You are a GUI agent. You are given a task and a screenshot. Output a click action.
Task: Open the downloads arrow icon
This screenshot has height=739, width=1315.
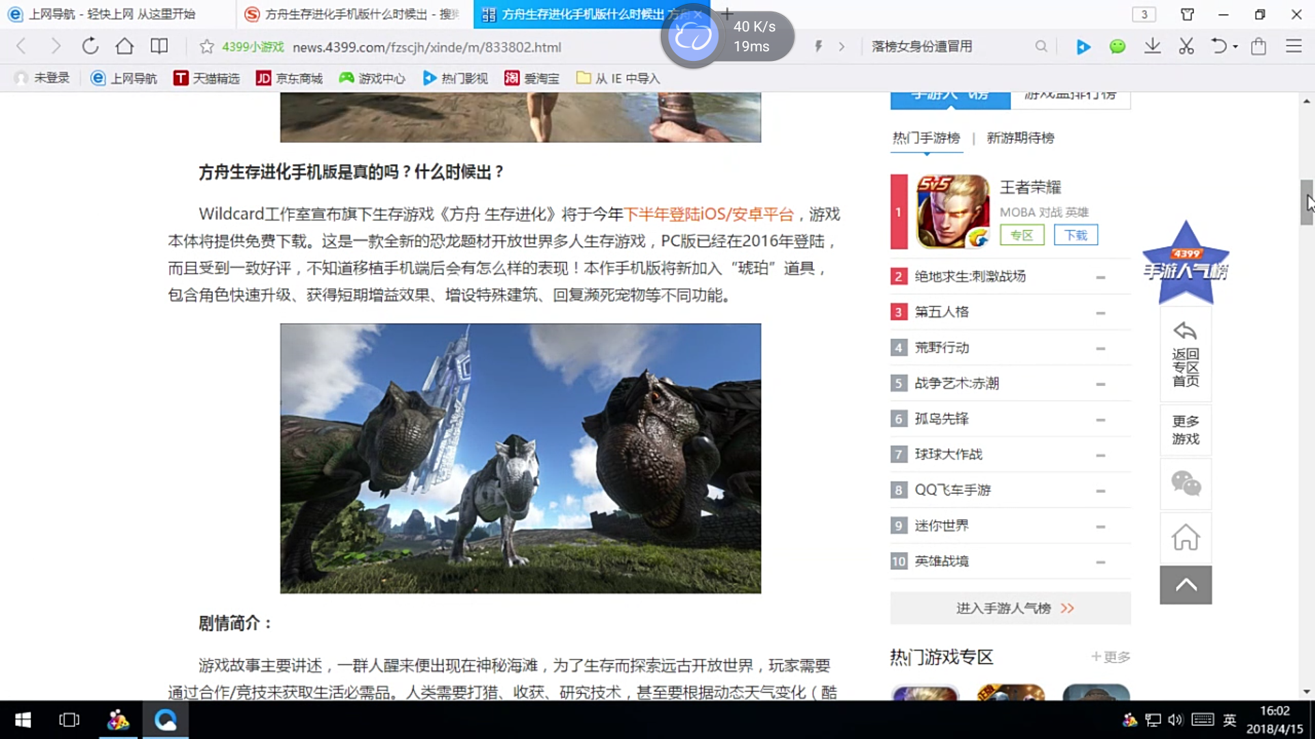point(1153,47)
